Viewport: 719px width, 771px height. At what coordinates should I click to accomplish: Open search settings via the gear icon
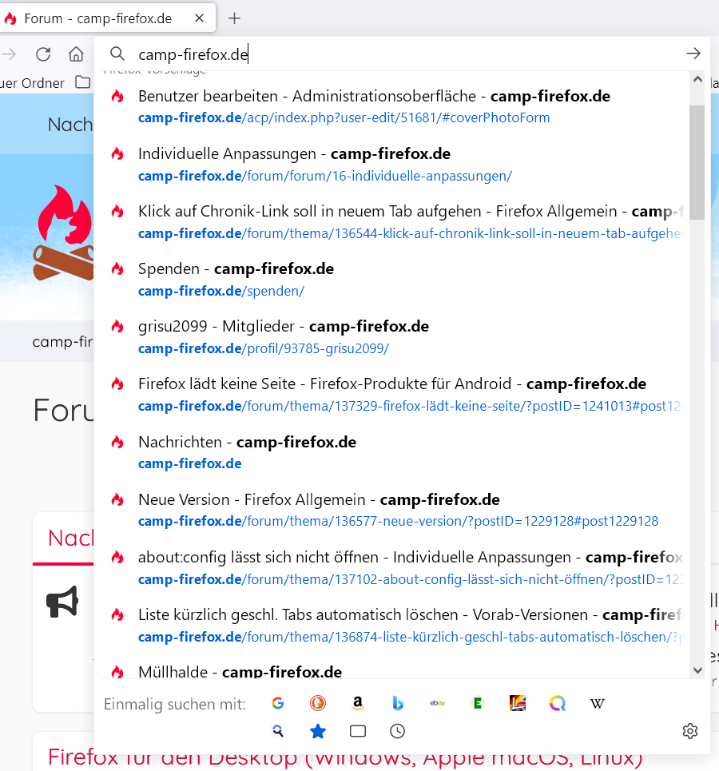coord(690,731)
